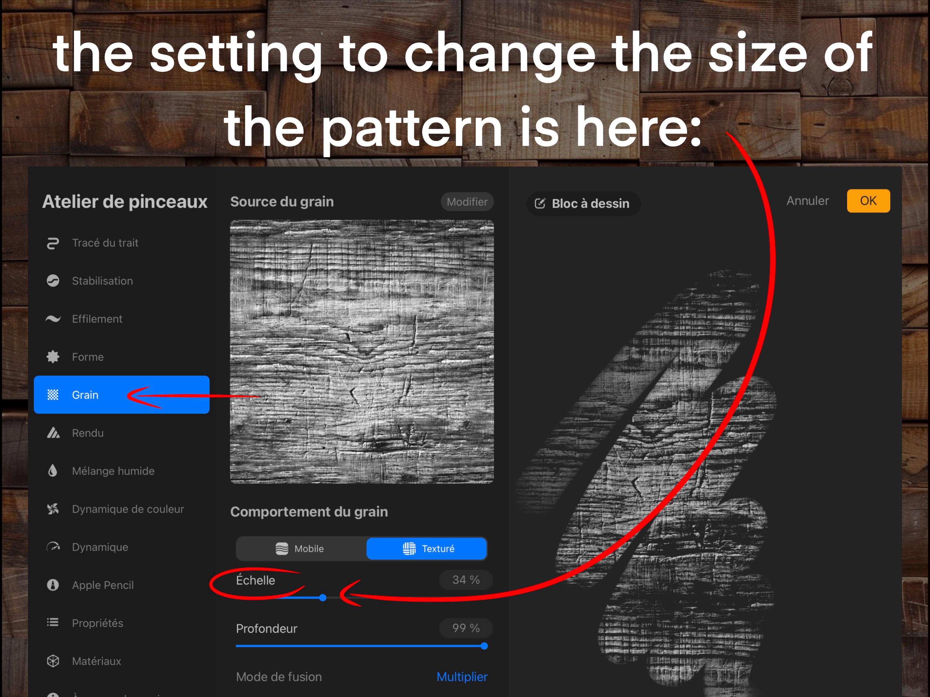Viewport: 930px width, 697px height.
Task: Open Tracé du trait stroke path icon
Action: click(53, 243)
